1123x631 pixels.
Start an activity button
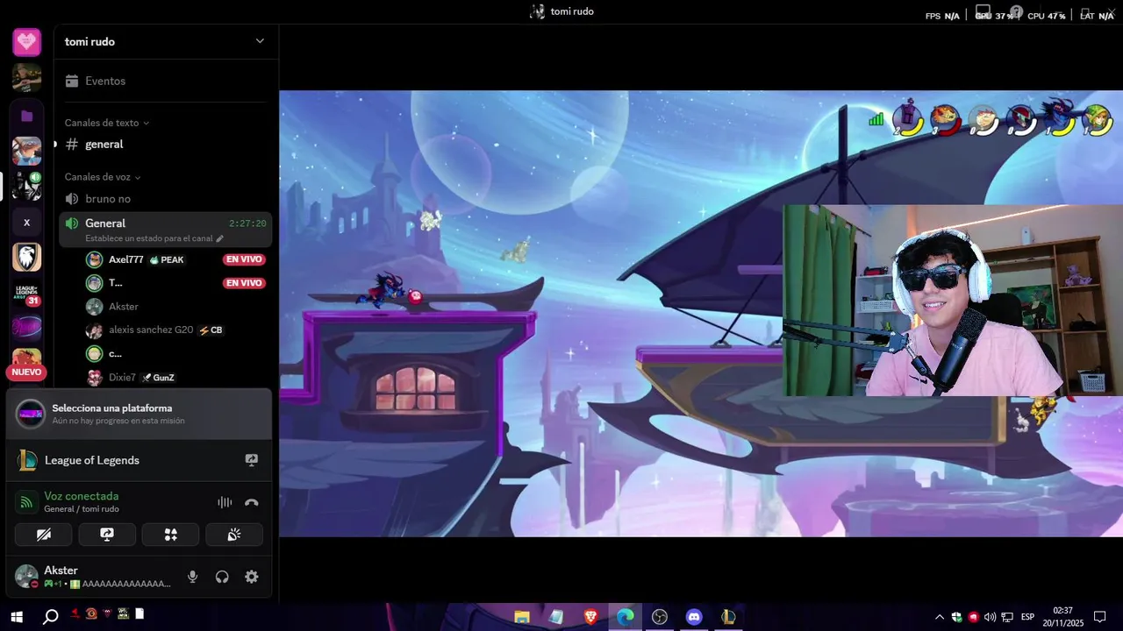[x=171, y=535]
